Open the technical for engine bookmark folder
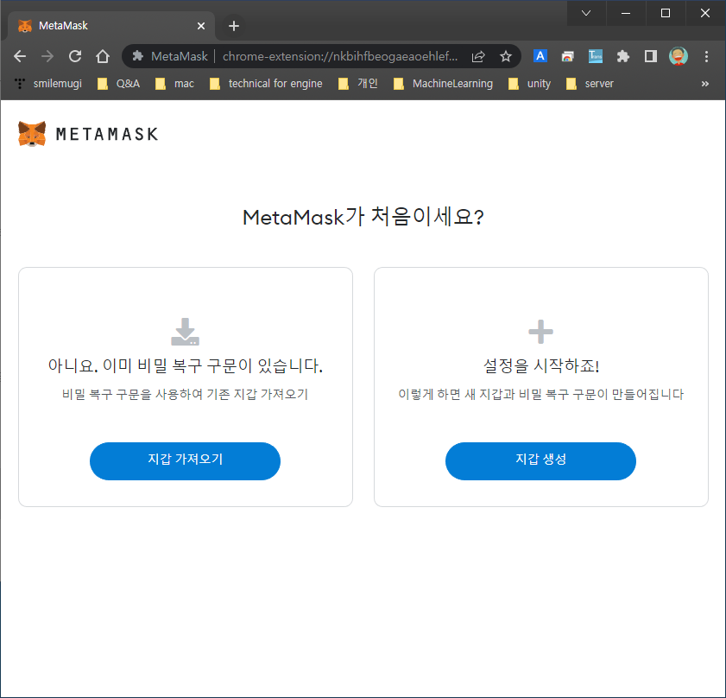 click(266, 84)
